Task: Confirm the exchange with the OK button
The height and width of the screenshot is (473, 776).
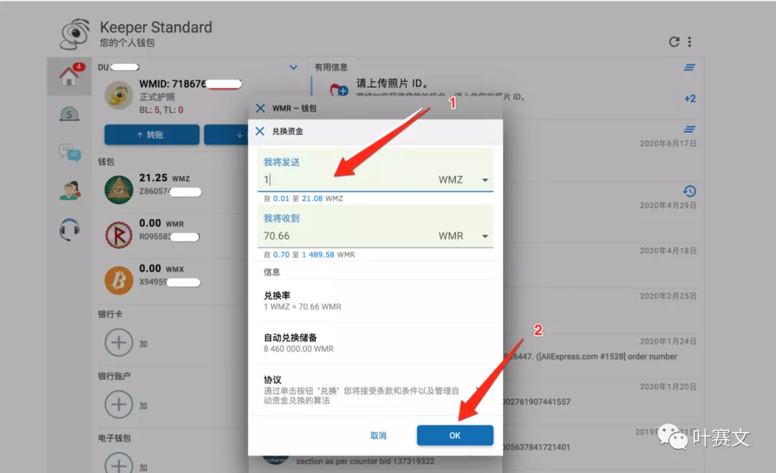Action: coord(455,435)
